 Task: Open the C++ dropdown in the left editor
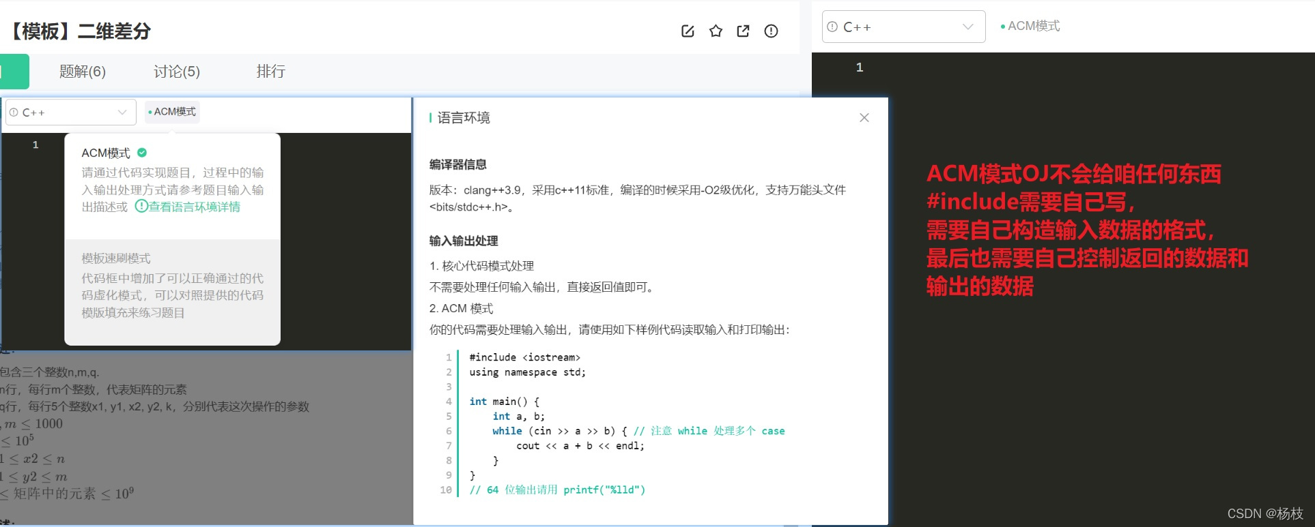[x=71, y=112]
